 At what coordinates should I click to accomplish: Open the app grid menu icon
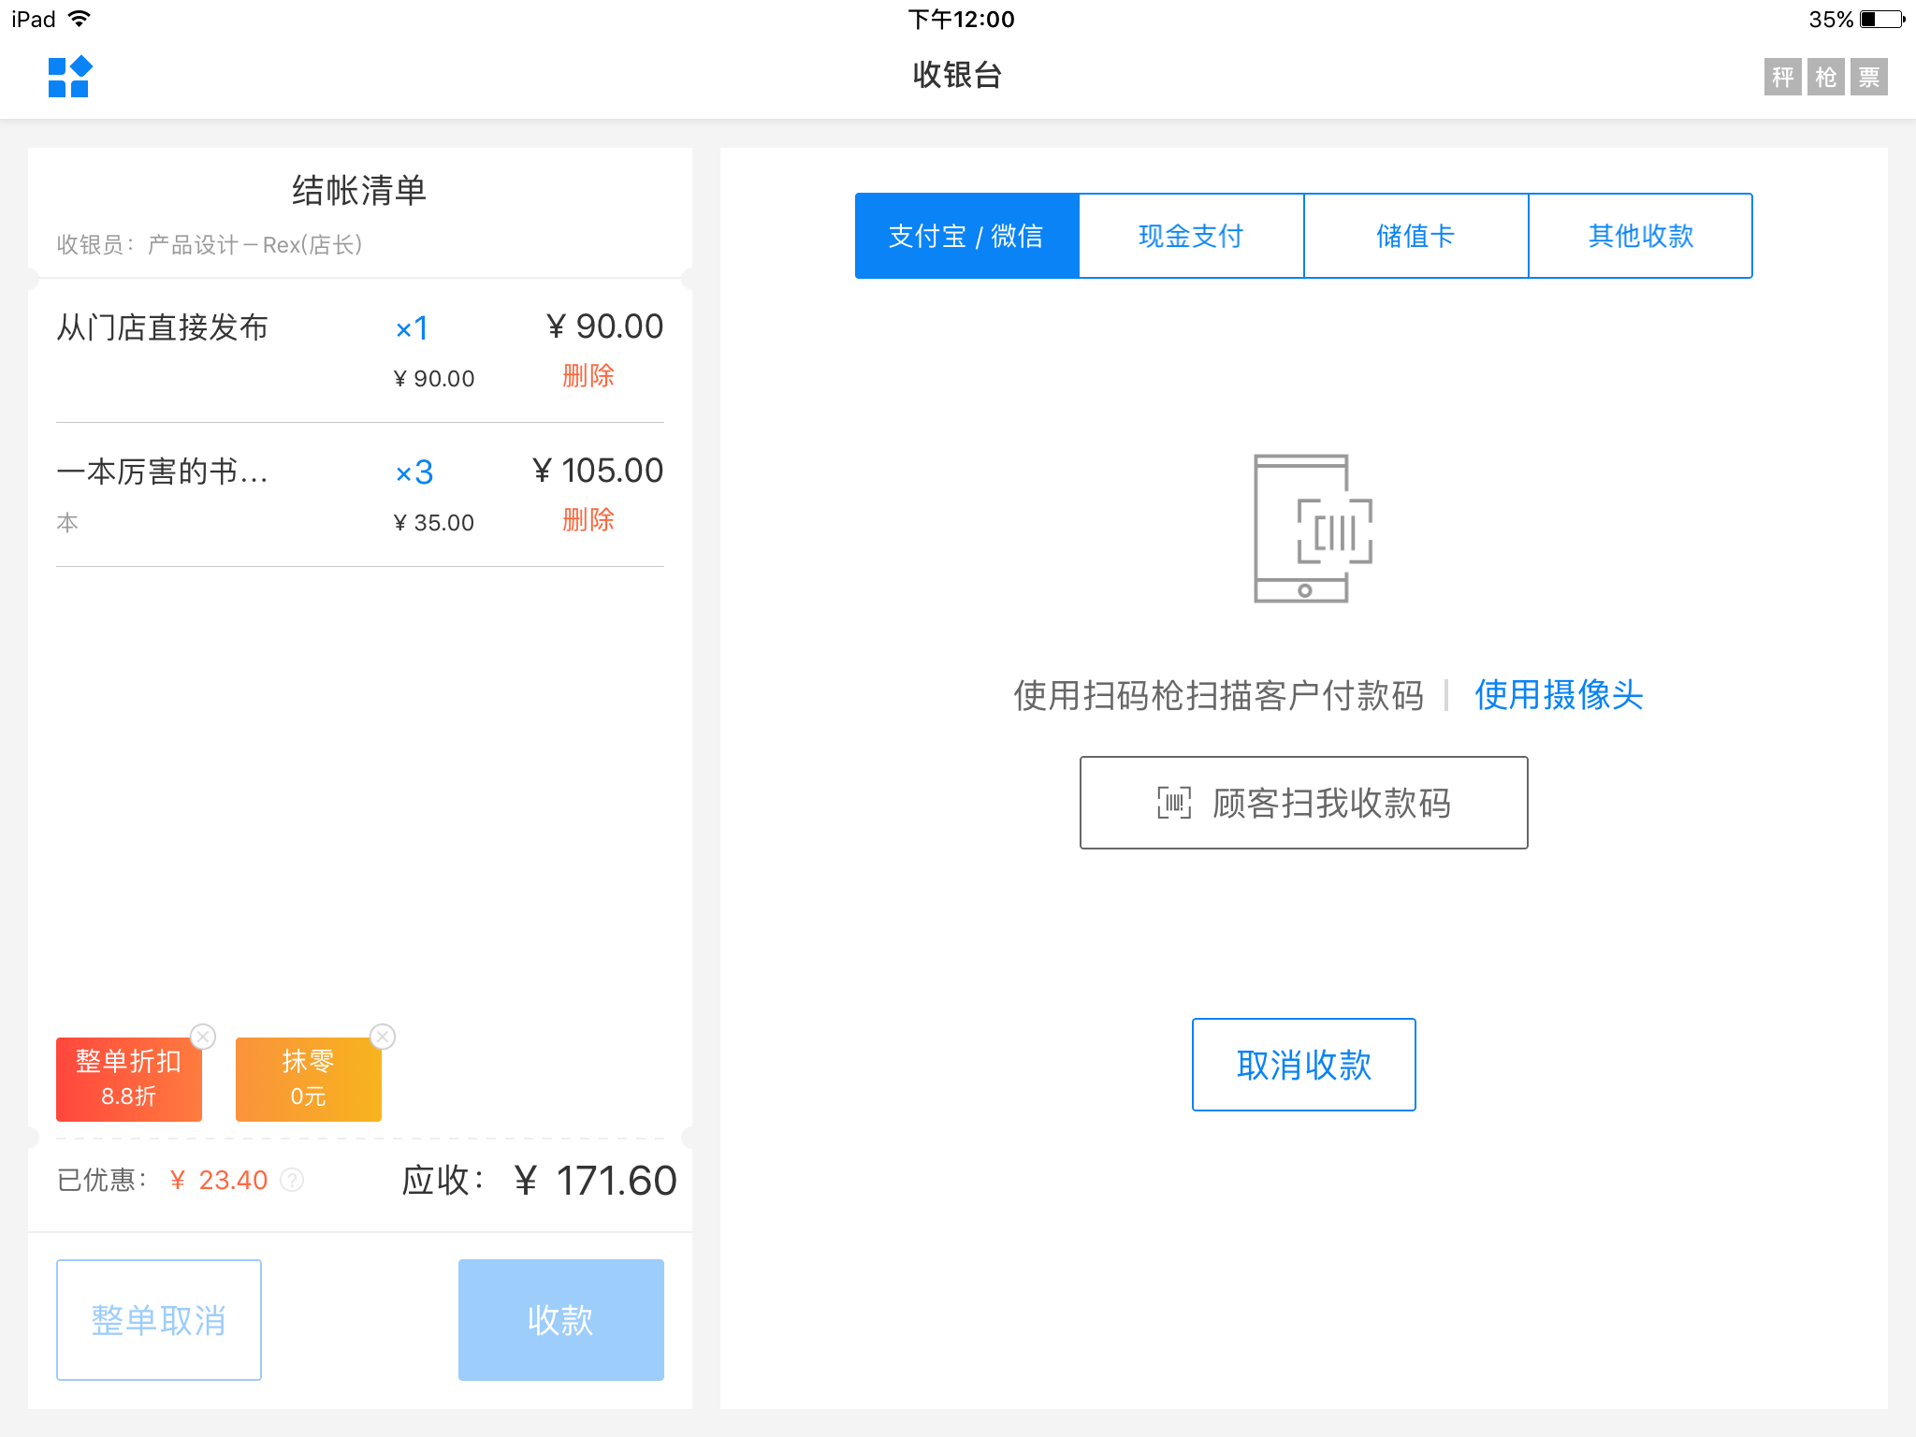[x=70, y=77]
